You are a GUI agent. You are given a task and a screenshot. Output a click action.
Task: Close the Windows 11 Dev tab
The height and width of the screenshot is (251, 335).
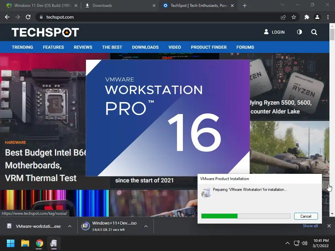point(76,6)
